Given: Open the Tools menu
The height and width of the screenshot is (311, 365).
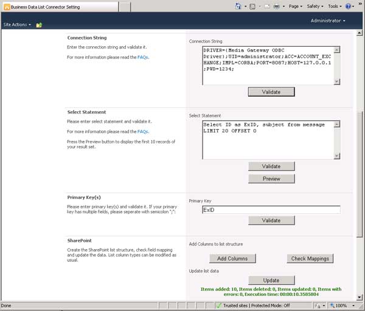Looking at the screenshot, I should [334, 6].
